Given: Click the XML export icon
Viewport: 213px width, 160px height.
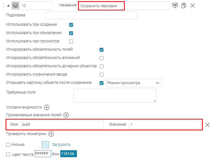Looking at the screenshot, I should click(x=175, y=6).
